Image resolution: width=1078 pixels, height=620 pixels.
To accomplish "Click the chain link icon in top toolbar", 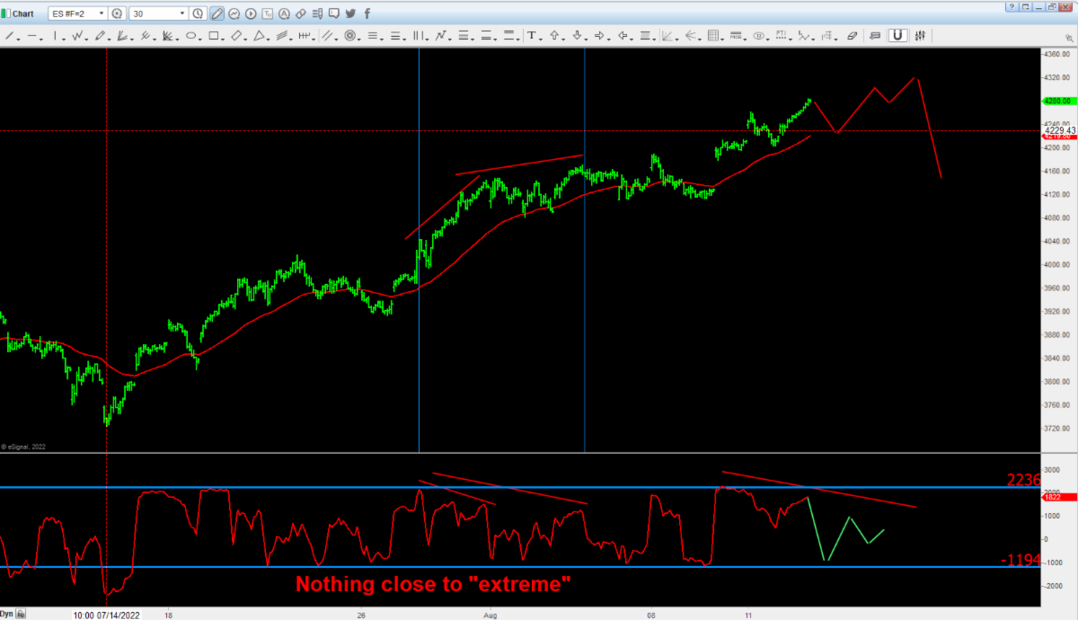I will [x=300, y=13].
